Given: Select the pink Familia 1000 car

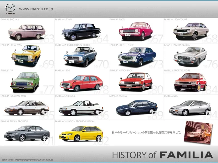Looking at the screenshot, I should point(136,31).
